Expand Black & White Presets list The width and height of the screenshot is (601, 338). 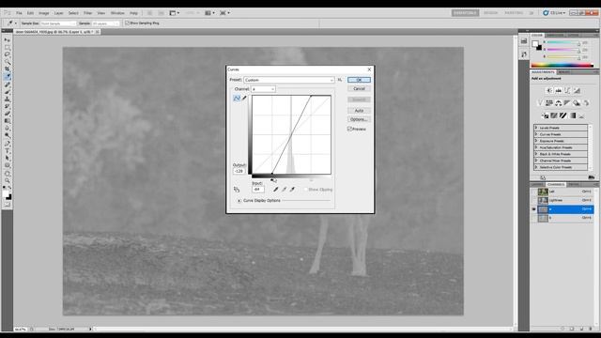[536, 154]
